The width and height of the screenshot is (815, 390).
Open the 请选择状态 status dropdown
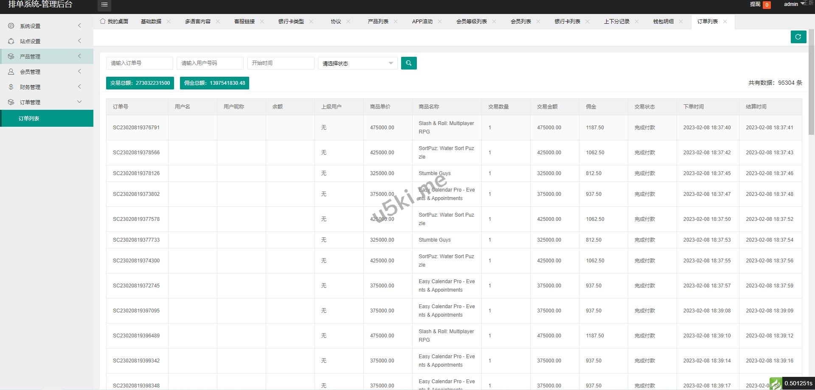[x=357, y=63]
